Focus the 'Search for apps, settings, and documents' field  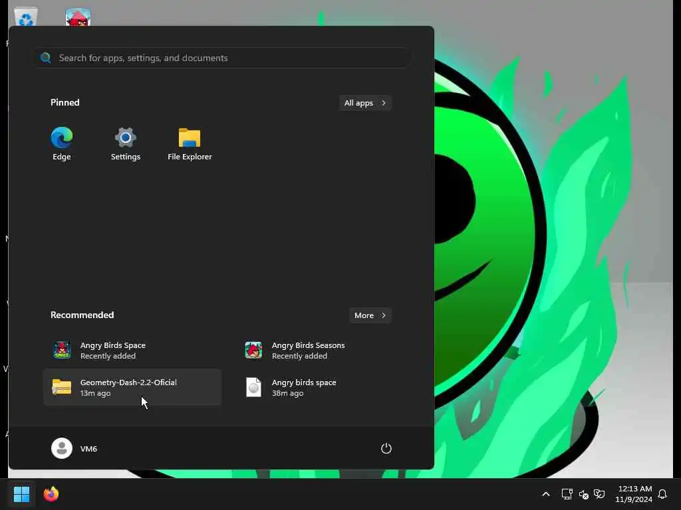[222, 58]
